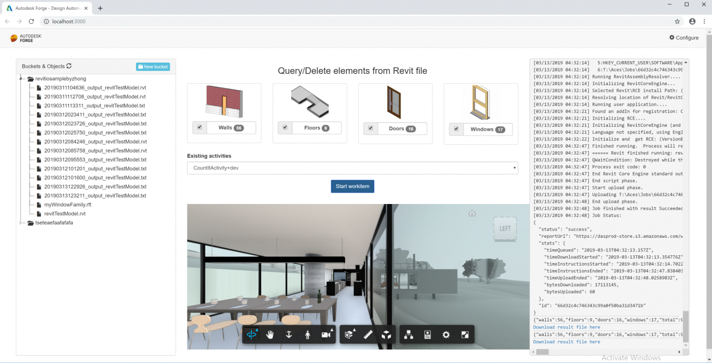Toggle the Windows checkbox
The width and height of the screenshot is (712, 363).
click(x=456, y=130)
